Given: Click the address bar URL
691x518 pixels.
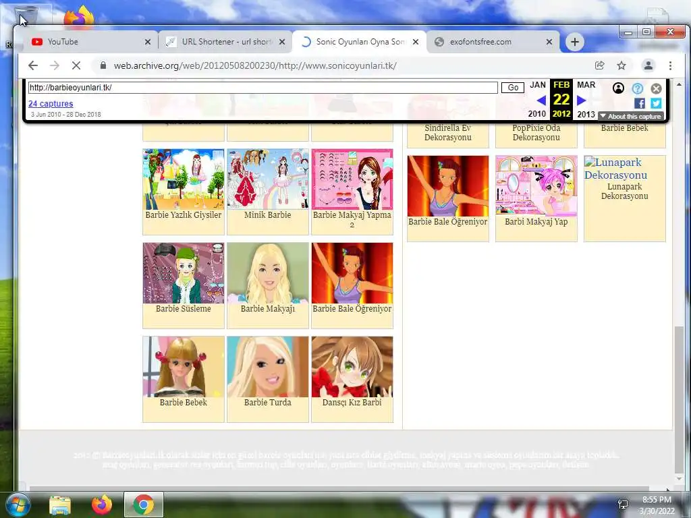Looking at the screenshot, I should tap(255, 65).
